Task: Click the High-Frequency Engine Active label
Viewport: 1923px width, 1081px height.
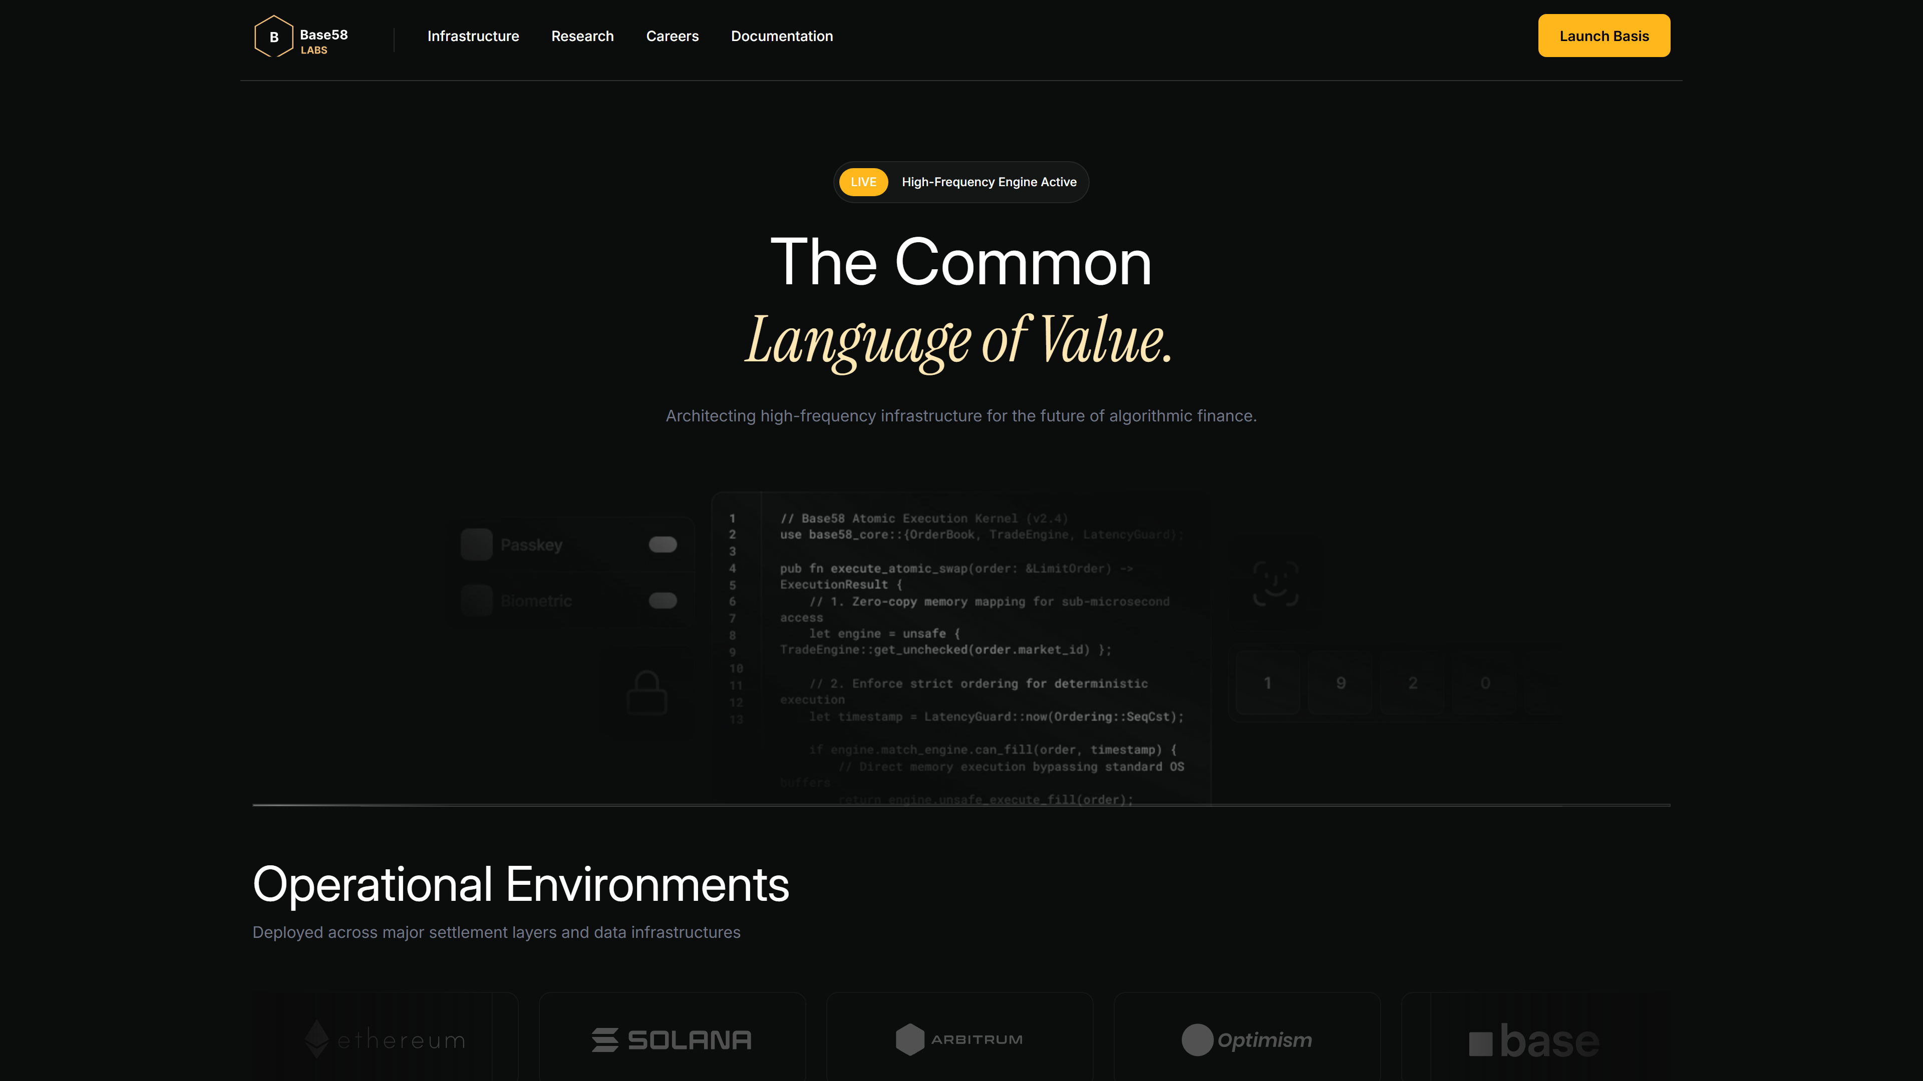Action: click(x=989, y=182)
